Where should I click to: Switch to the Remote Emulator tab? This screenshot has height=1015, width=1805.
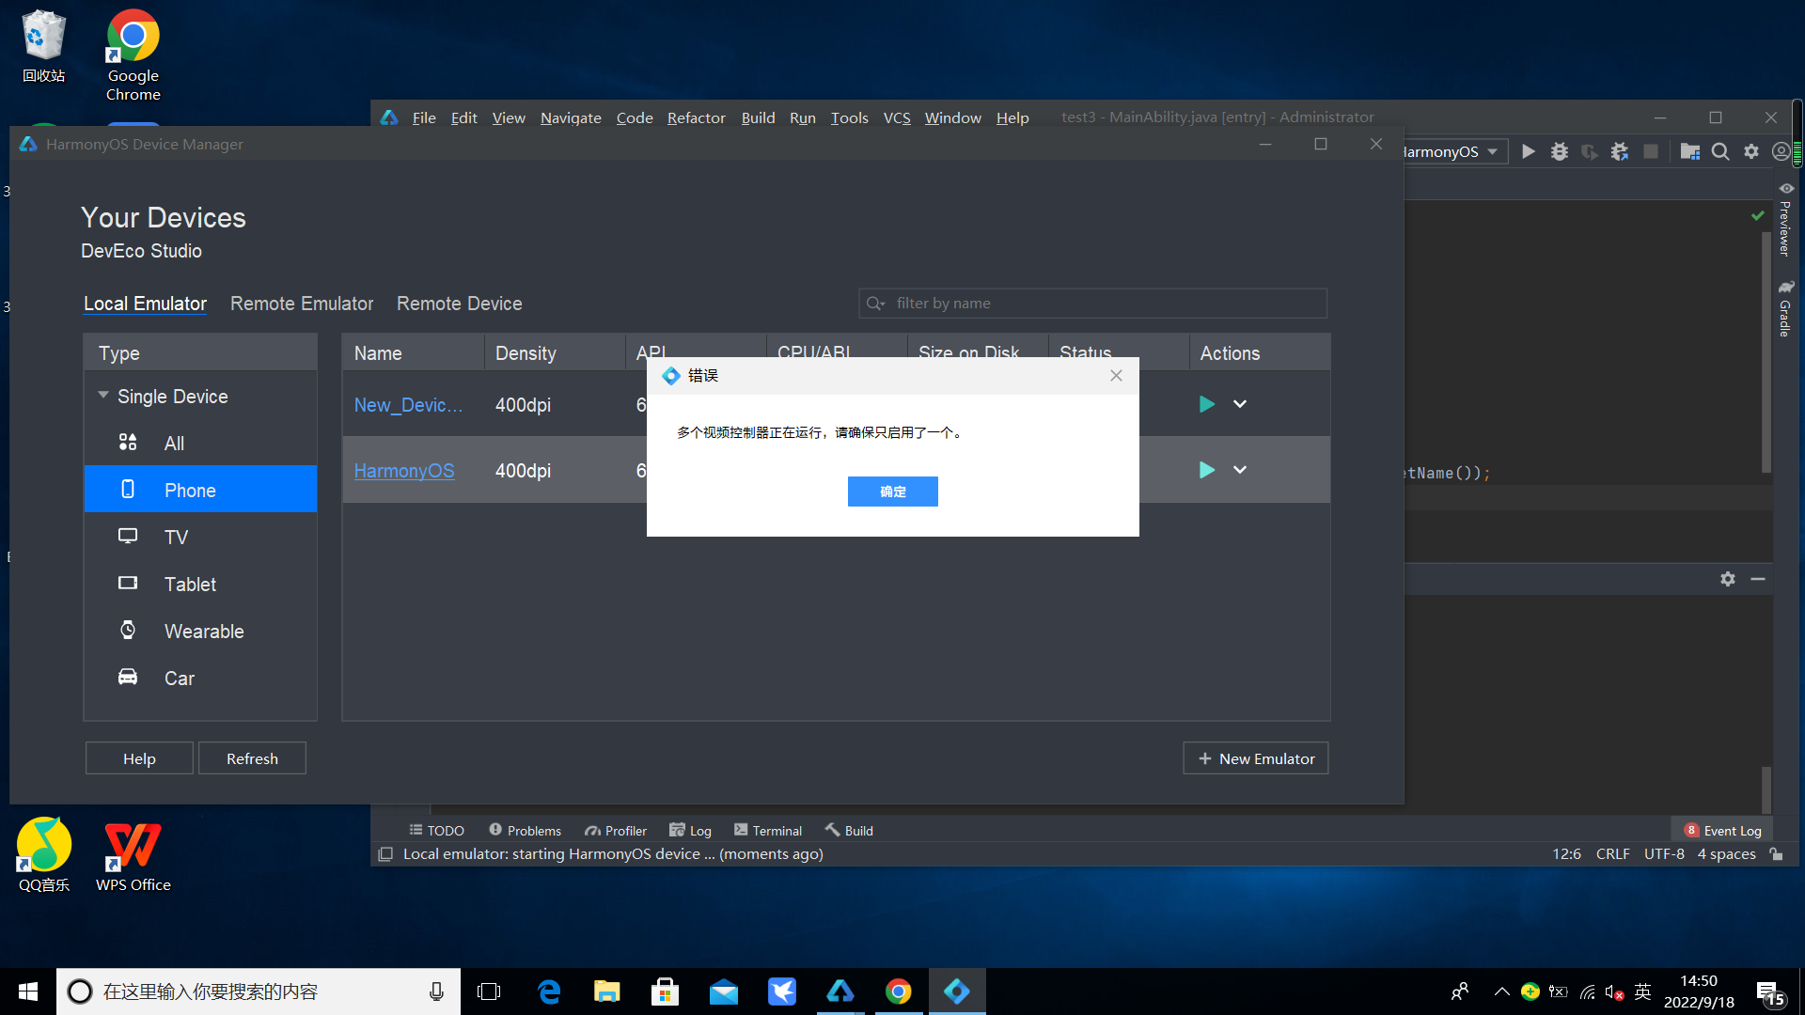click(x=302, y=304)
